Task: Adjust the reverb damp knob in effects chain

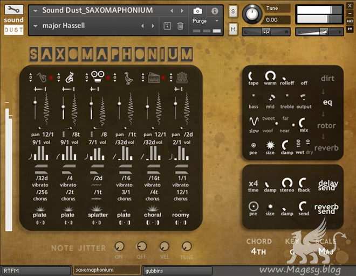Action: click(x=285, y=145)
